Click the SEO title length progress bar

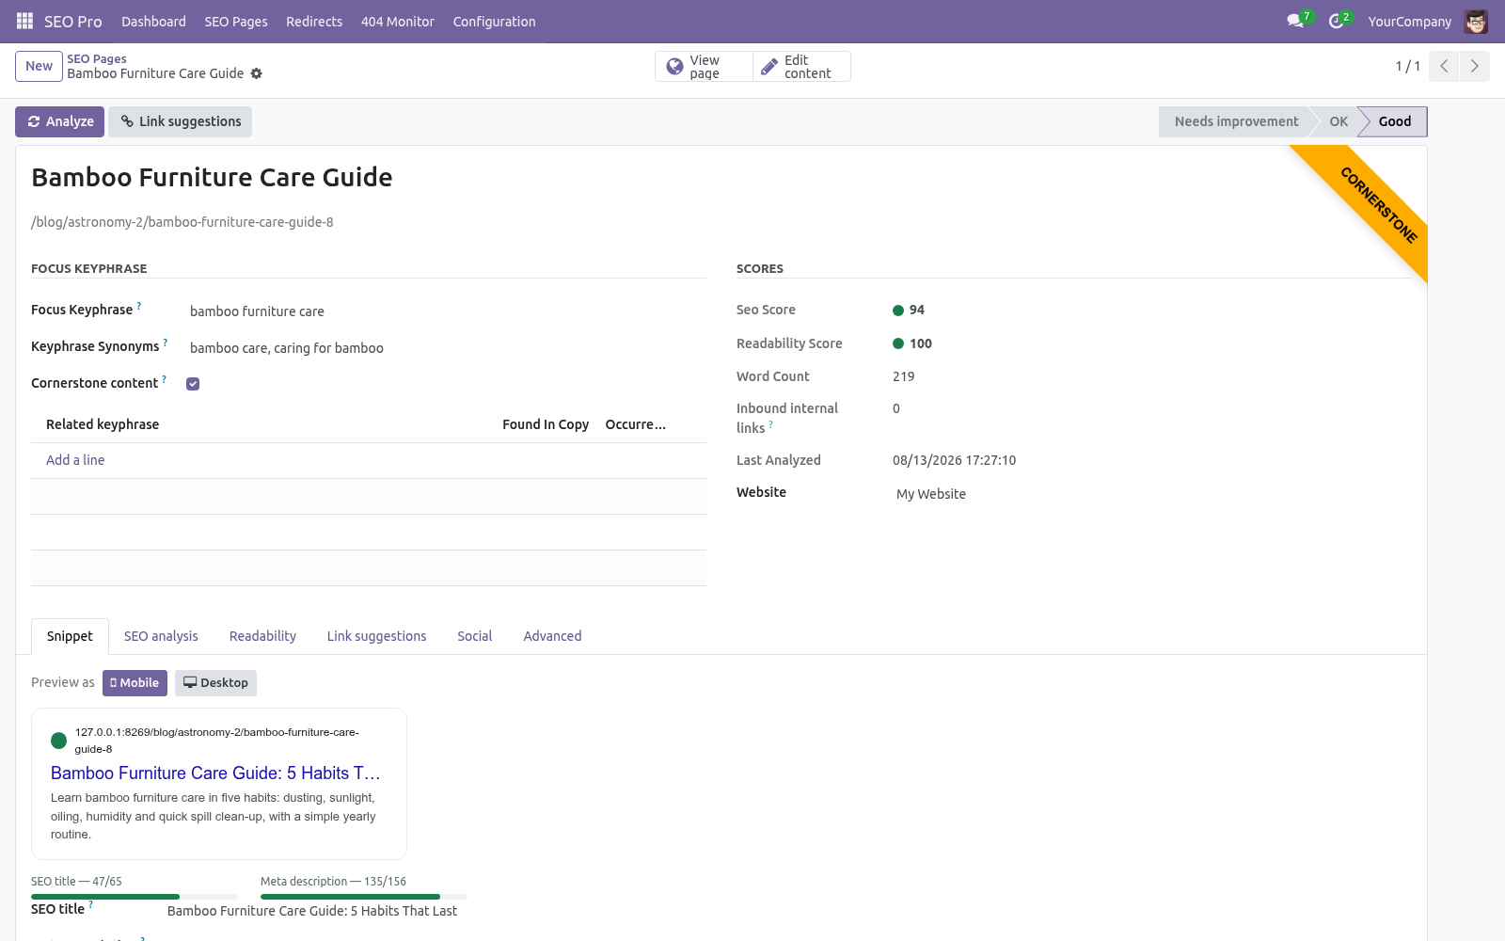click(135, 897)
